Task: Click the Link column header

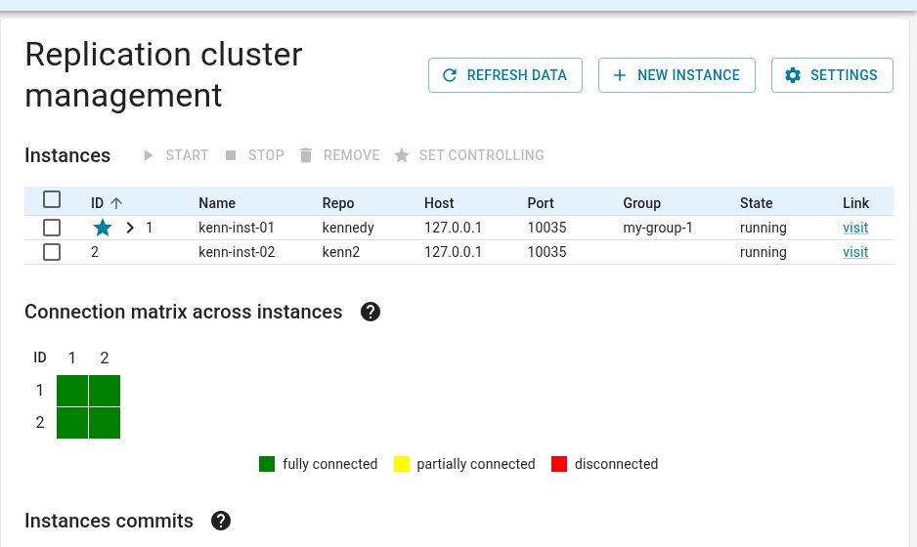Action: coord(855,203)
